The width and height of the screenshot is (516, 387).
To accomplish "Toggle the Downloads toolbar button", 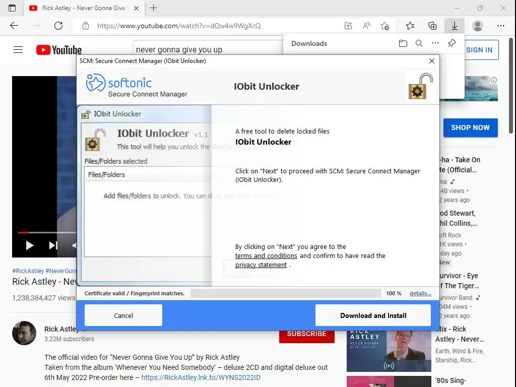I will pos(454,26).
